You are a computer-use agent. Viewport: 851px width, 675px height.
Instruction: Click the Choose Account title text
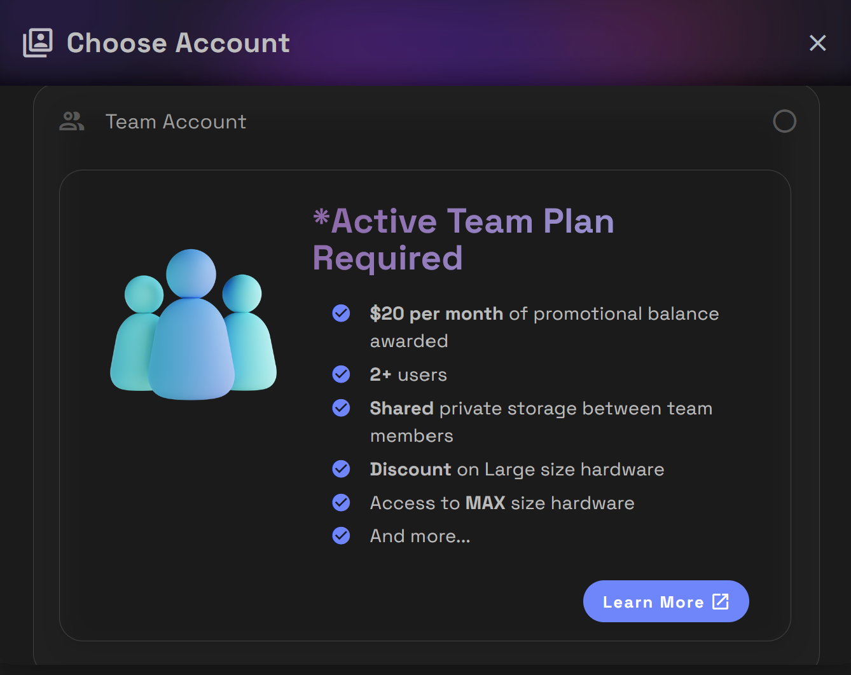tap(178, 43)
